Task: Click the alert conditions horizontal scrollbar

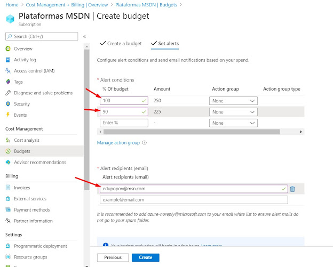Action: [x=192, y=132]
